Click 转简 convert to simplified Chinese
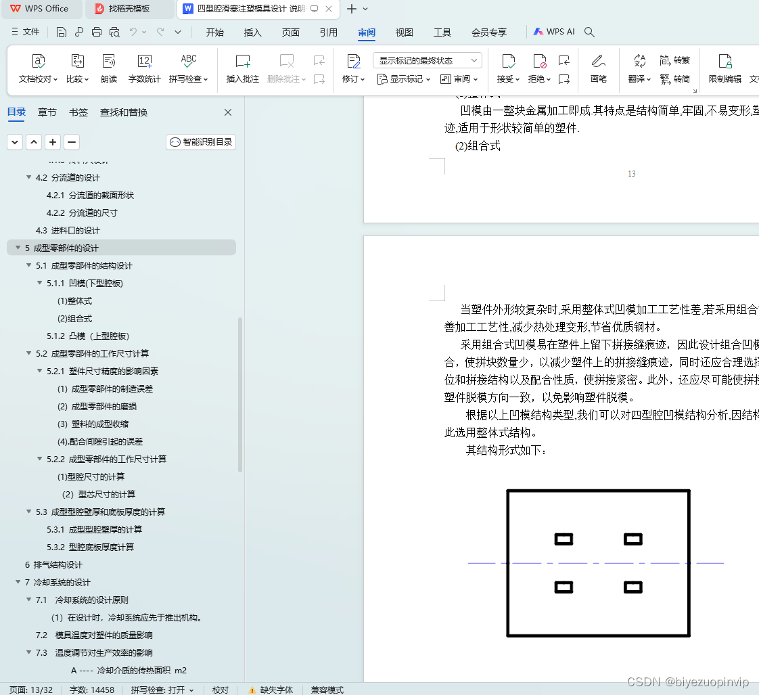This screenshot has height=695, width=759. coord(674,79)
